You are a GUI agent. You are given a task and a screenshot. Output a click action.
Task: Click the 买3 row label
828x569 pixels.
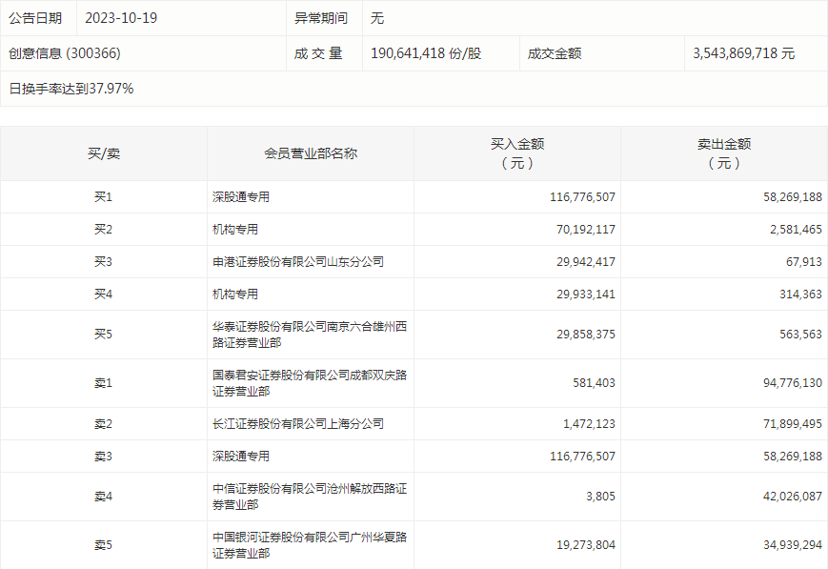pyautogui.click(x=104, y=262)
